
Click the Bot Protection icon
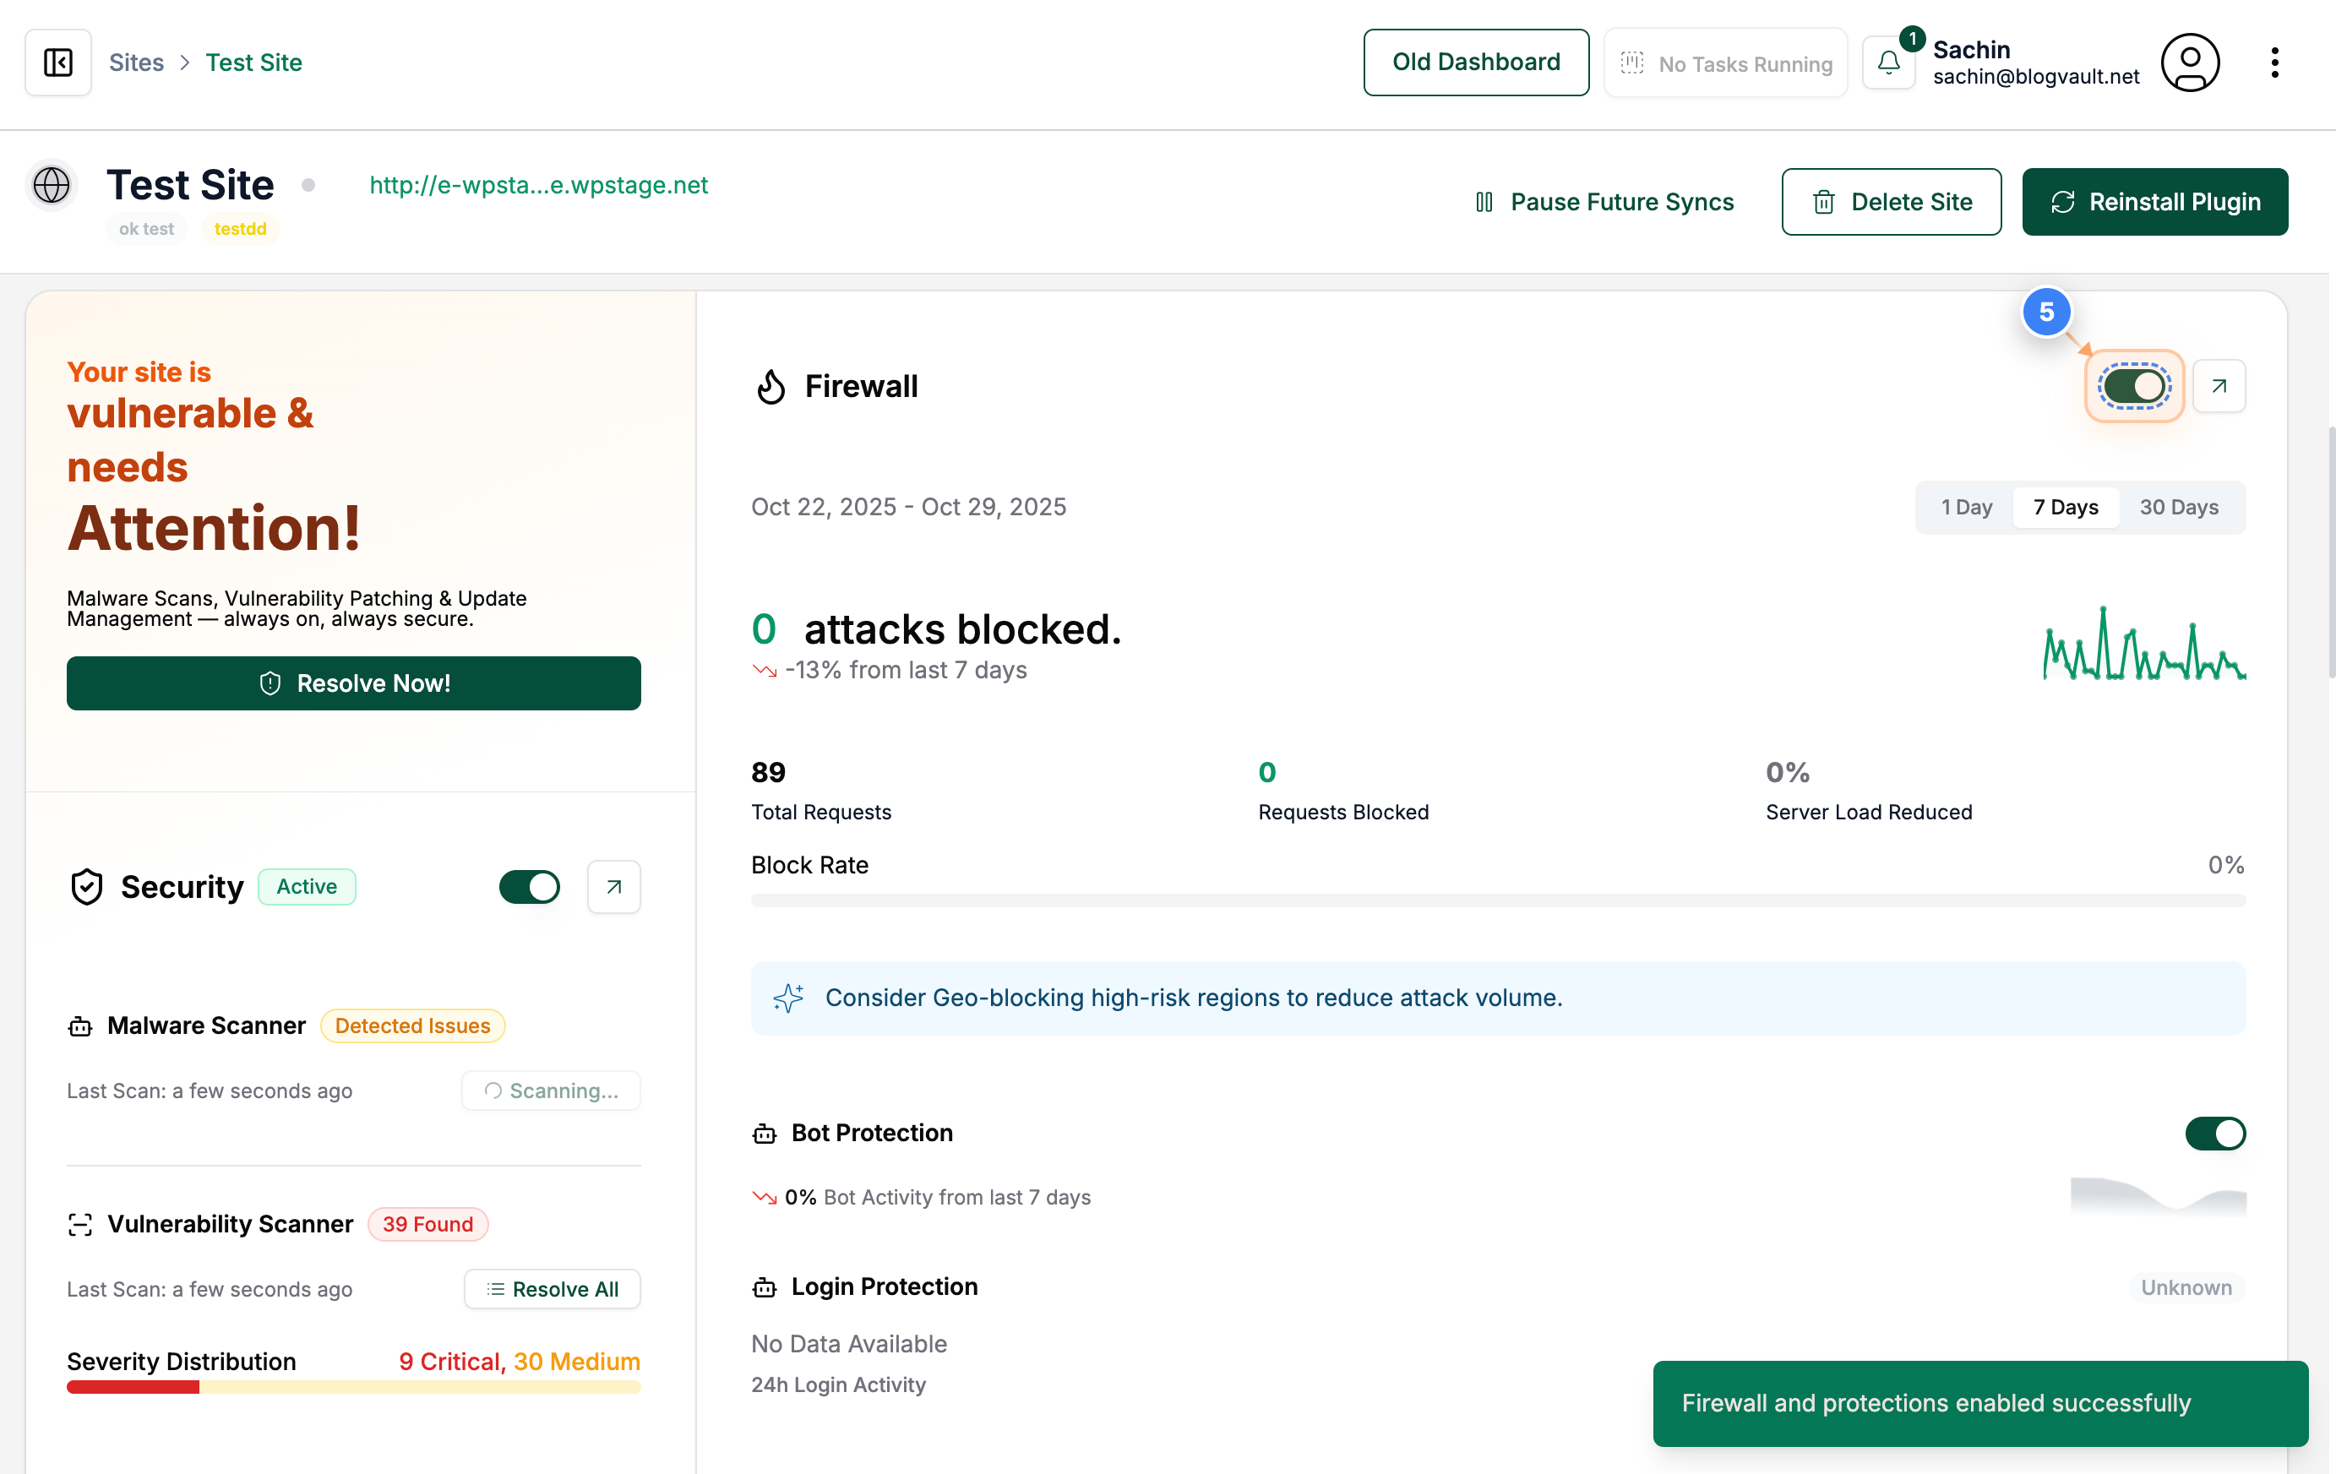pyautogui.click(x=765, y=1133)
